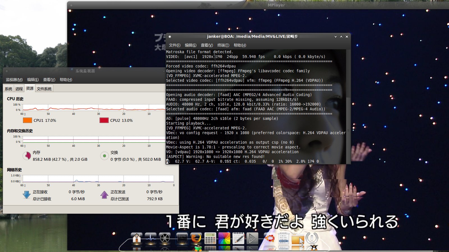Open the Ubuntu logo dock icon
This screenshot has height=252, width=449.
[x=270, y=238]
